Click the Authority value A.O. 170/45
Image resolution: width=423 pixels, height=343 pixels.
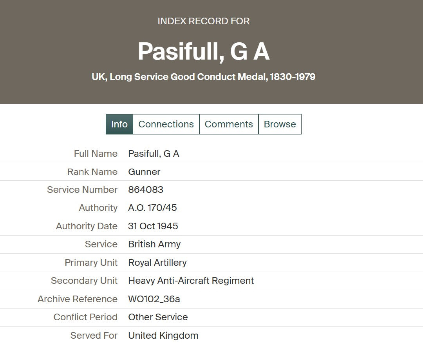click(152, 208)
